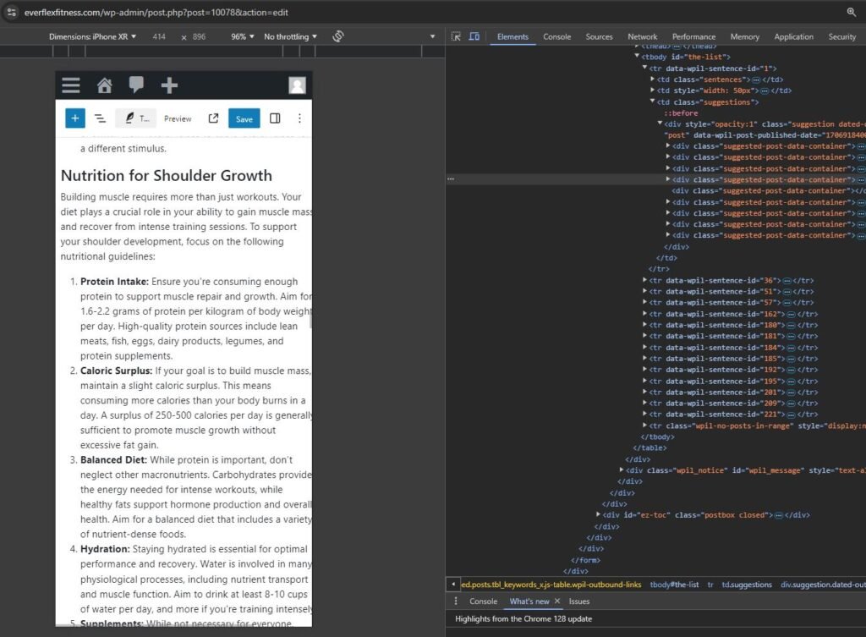
Task: Select the Issues drawer tab
Action: point(579,601)
